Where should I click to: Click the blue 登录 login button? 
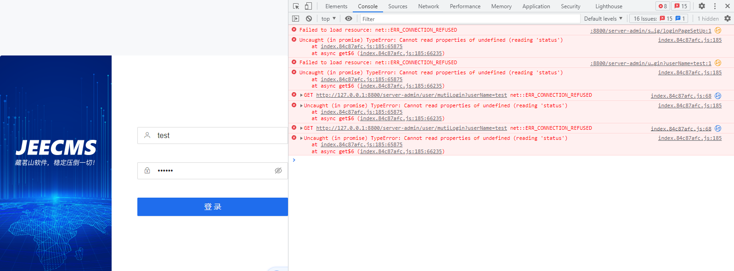[212, 207]
